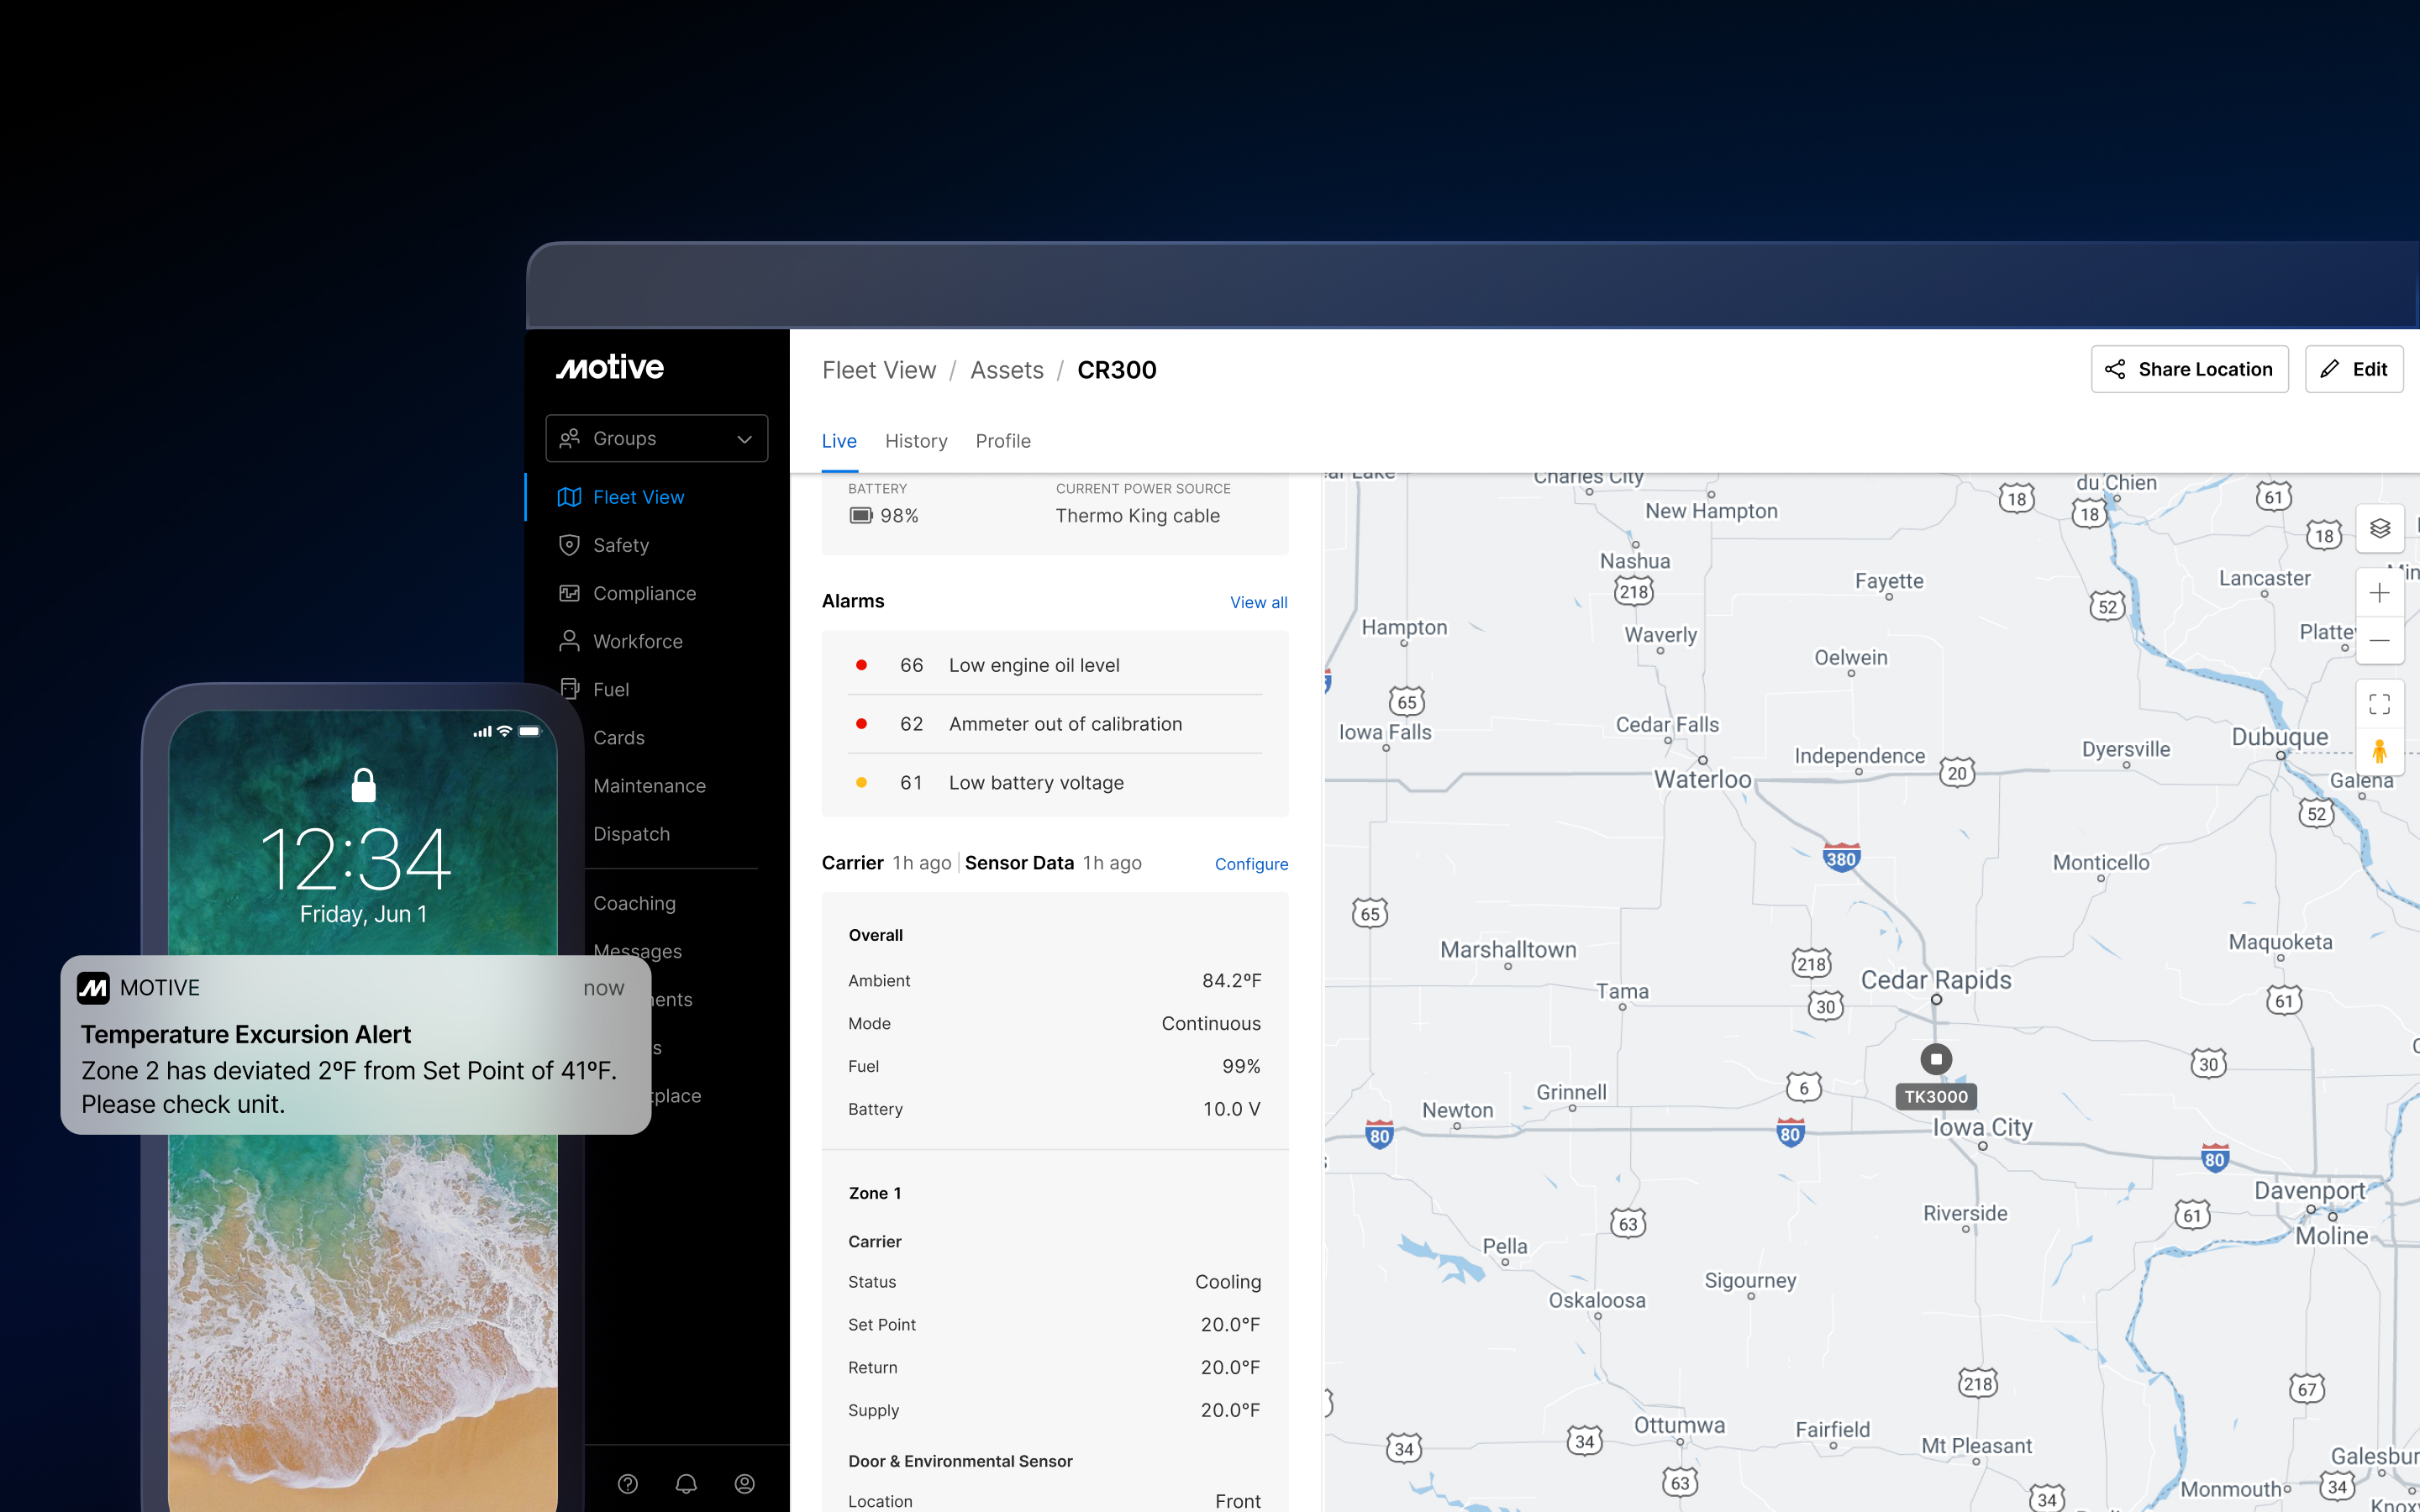
Task: Switch to the History tab
Action: (915, 441)
